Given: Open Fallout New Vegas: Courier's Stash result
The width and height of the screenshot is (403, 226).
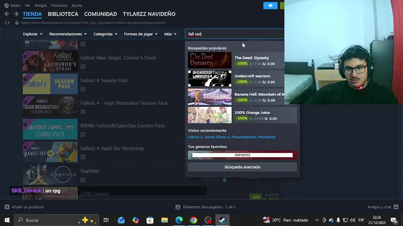Looking at the screenshot, I should click(x=118, y=58).
